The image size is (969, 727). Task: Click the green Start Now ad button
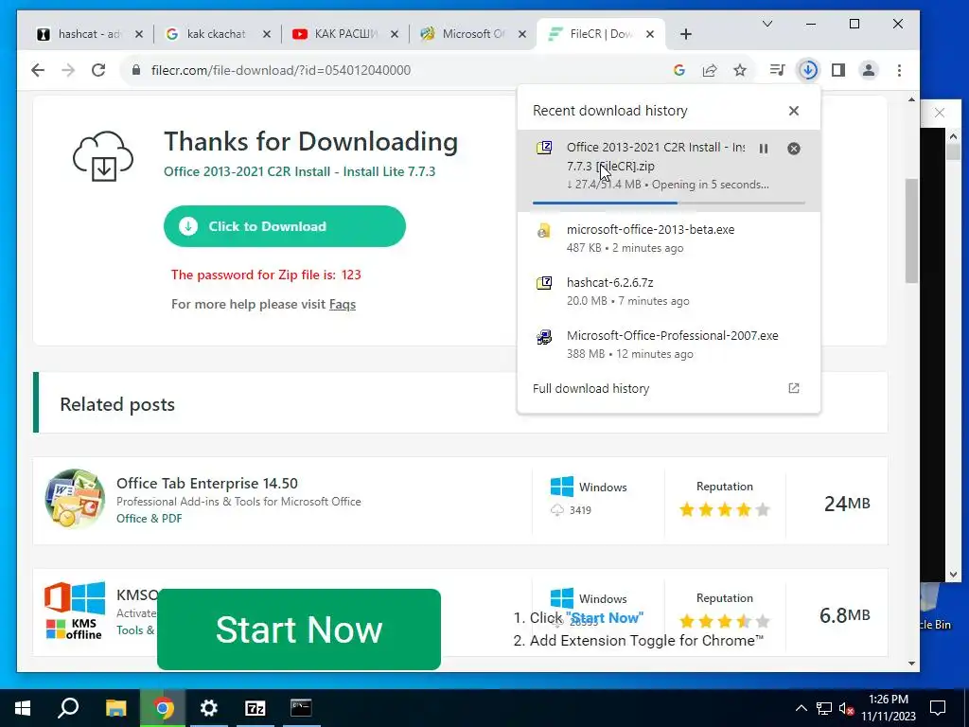(x=298, y=629)
